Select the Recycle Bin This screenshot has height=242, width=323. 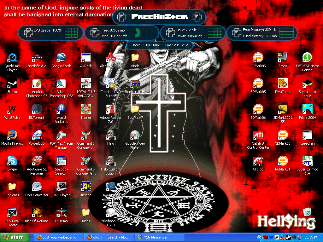click(307, 212)
